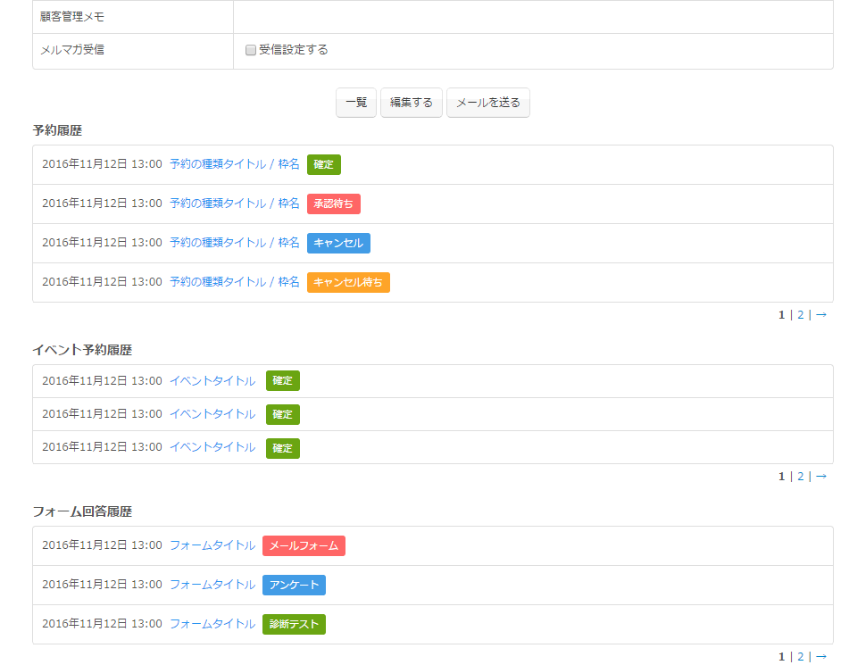Open the first イベントタイトル link
The height and width of the screenshot is (665, 849).
(212, 381)
